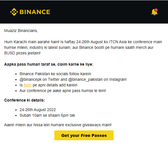Image resolution: width=168 pixels, height=145 pixels.
Task: Click the "Subah 10am se shaam 6pm tak" bullet
Action: click(47, 115)
